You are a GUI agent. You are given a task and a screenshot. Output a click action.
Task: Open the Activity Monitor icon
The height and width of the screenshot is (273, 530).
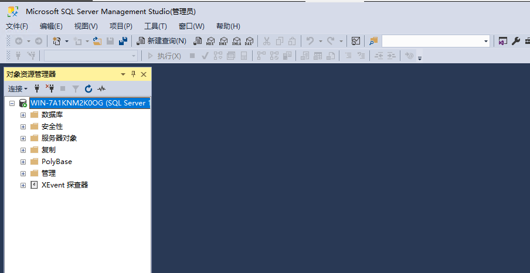356,41
